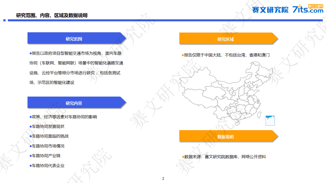
Task: Click the text 报告仅限于中国大陆，不包括台湾、香港和澳门
Action: pos(226,55)
